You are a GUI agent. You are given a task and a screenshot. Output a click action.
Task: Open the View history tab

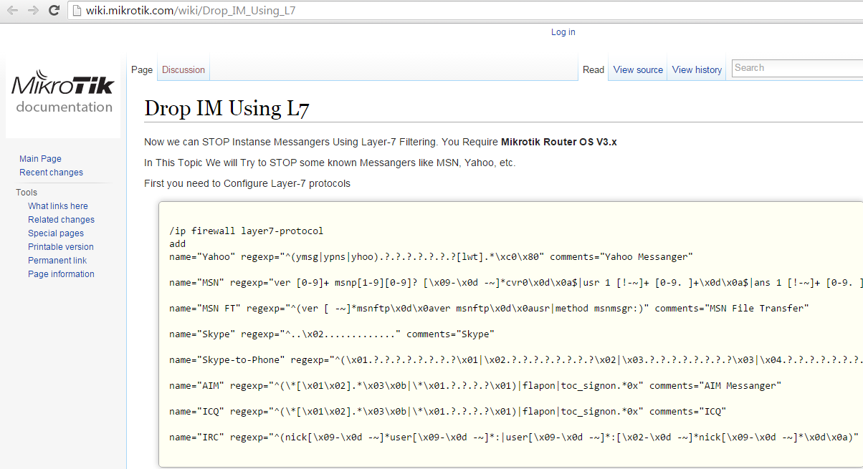tap(697, 70)
